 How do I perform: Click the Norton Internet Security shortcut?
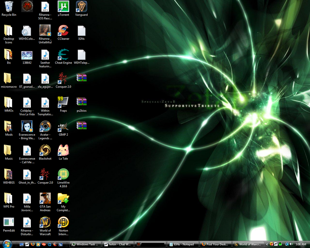pyautogui.click(x=63, y=223)
